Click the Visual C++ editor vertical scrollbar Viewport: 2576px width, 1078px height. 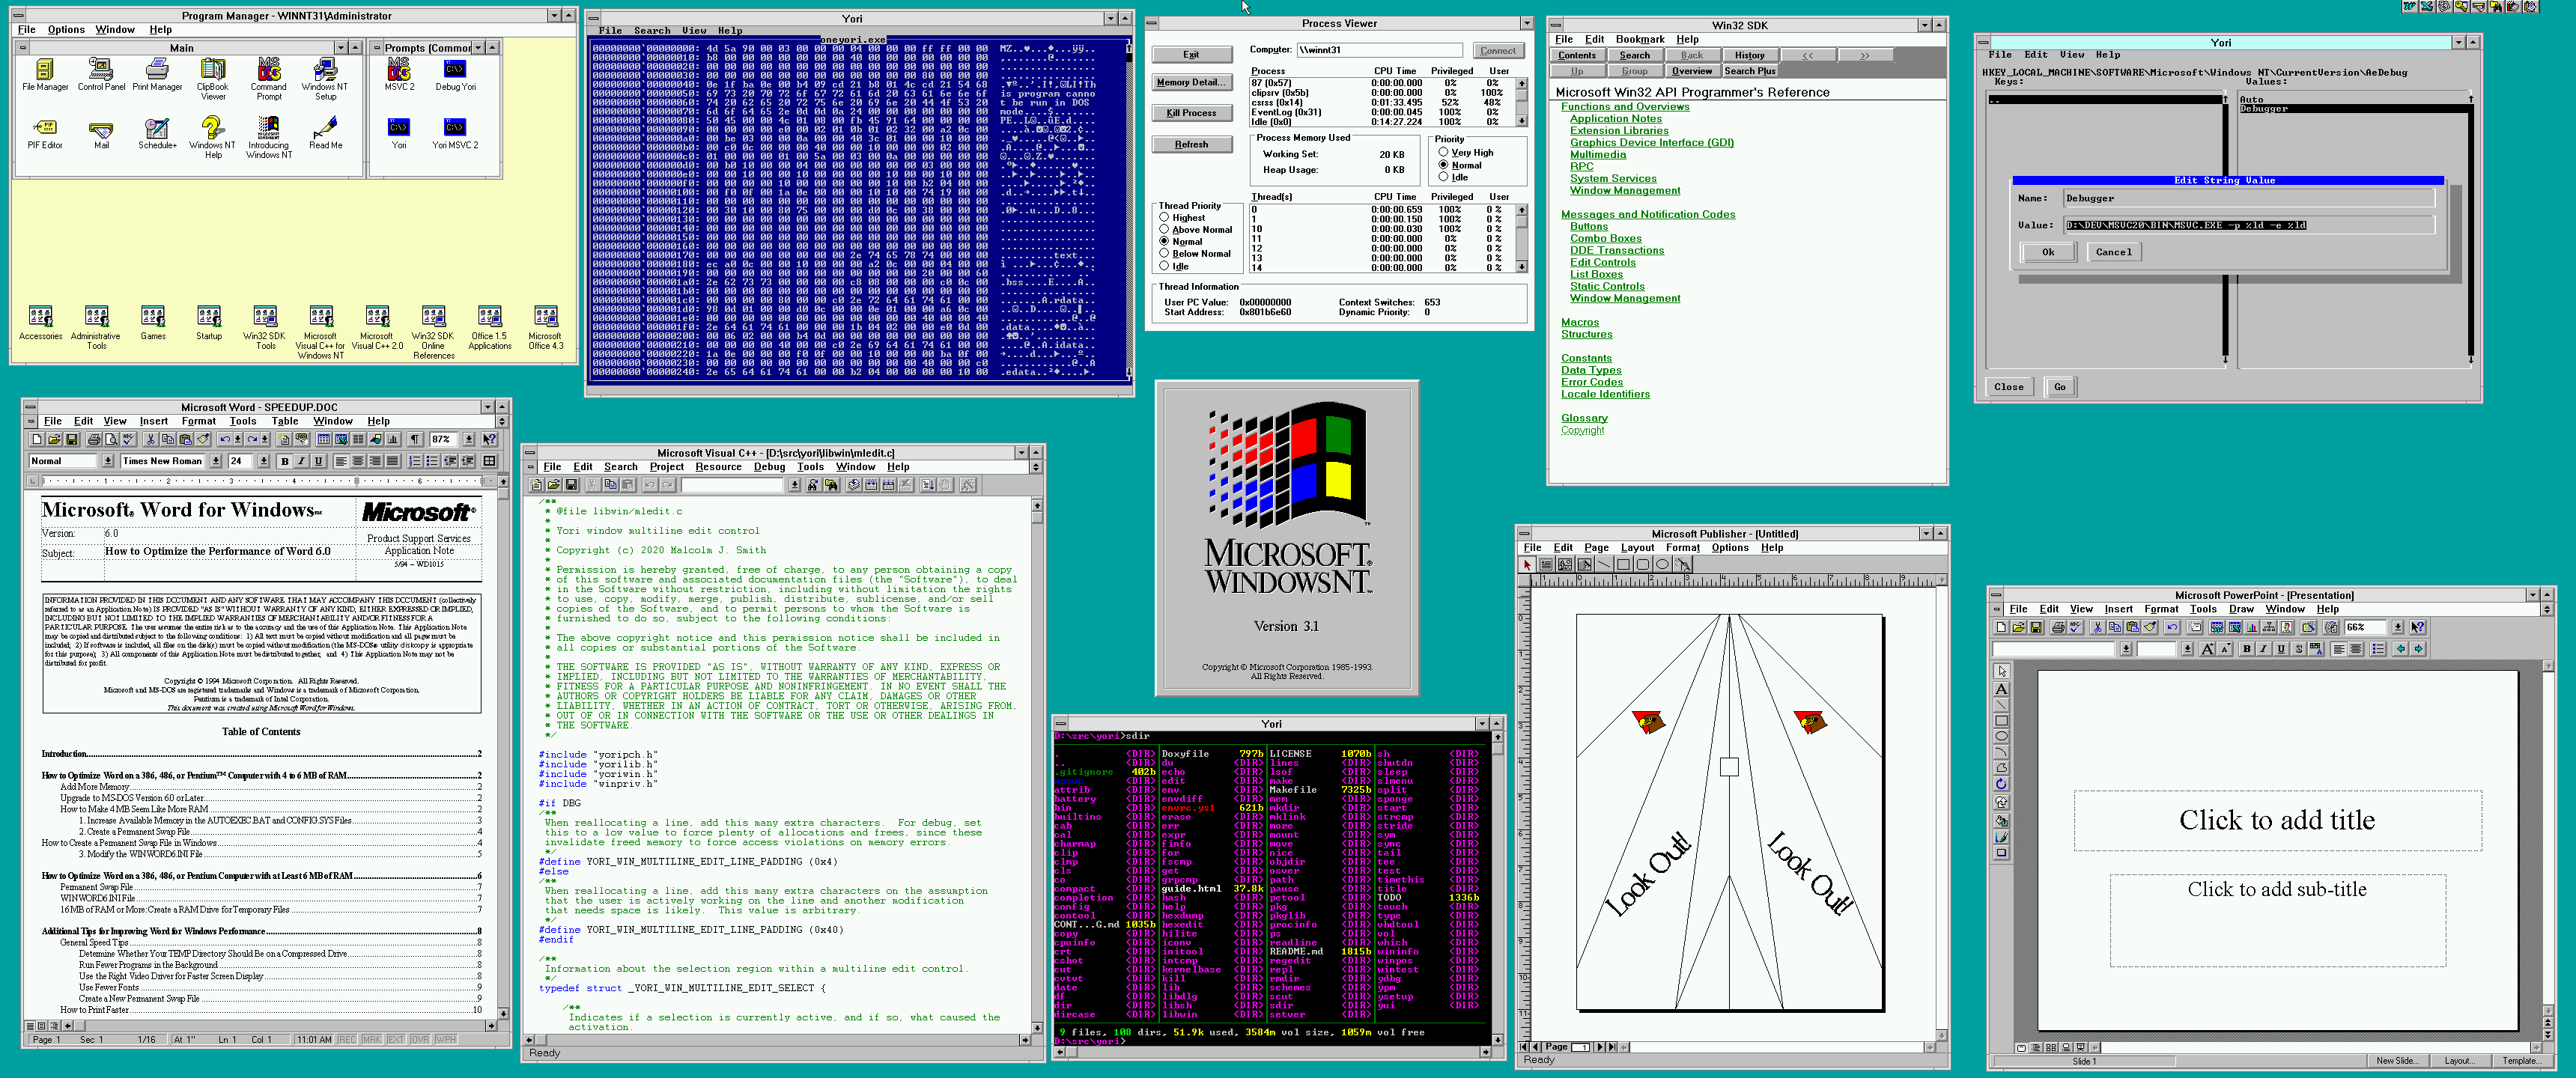click(x=1037, y=766)
